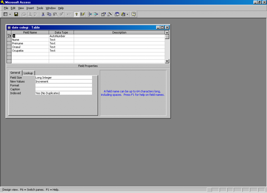Select the Ocupatia field name cell
The width and height of the screenshot is (267, 193).
30,50
